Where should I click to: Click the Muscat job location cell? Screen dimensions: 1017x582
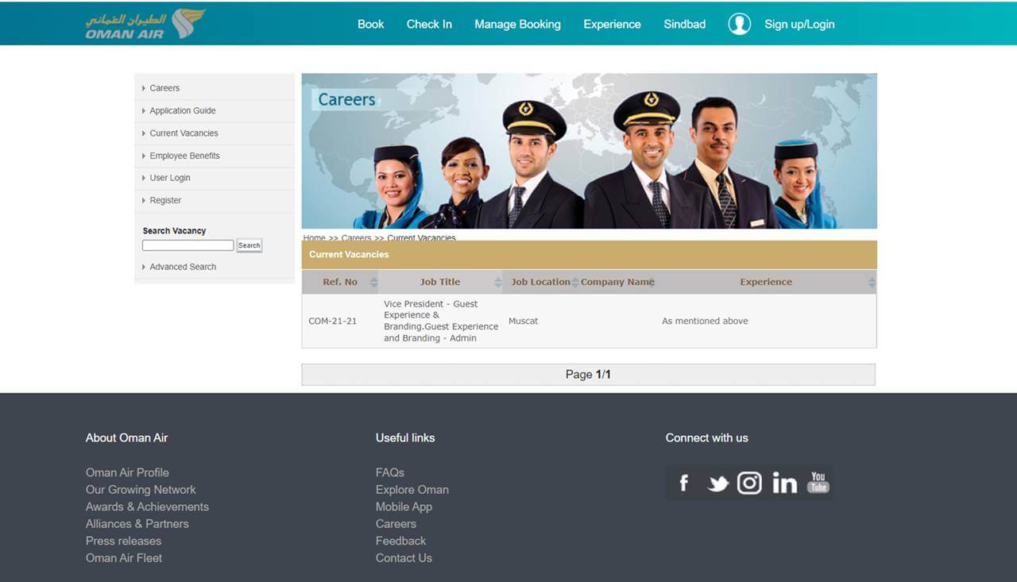(x=524, y=321)
